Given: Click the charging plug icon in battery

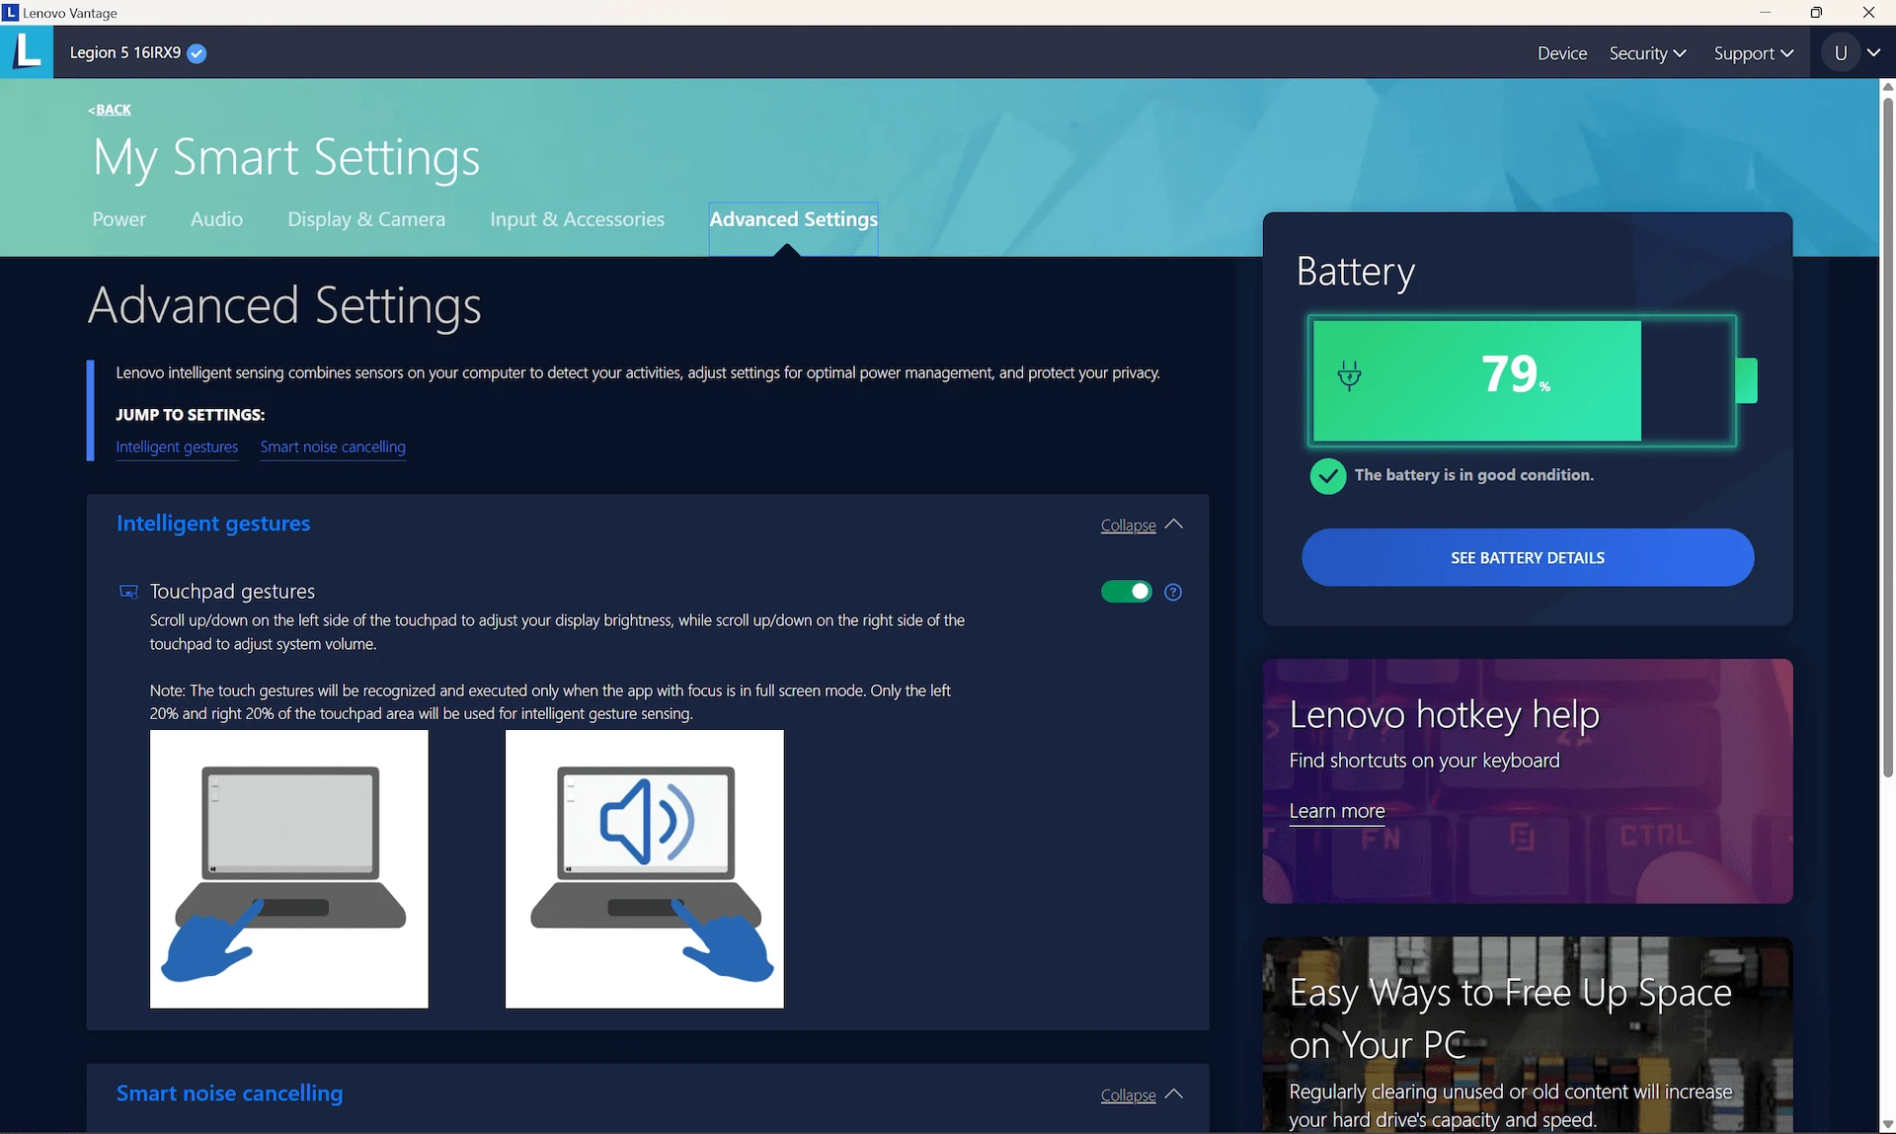Looking at the screenshot, I should point(1349,375).
